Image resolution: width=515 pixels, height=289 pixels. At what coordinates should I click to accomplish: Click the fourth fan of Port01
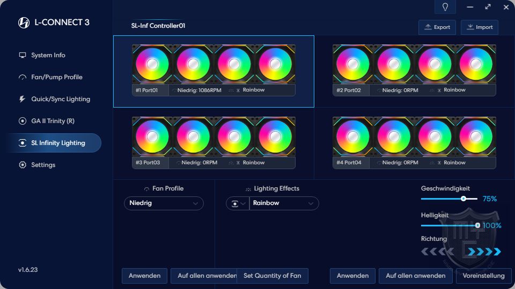(x=275, y=64)
